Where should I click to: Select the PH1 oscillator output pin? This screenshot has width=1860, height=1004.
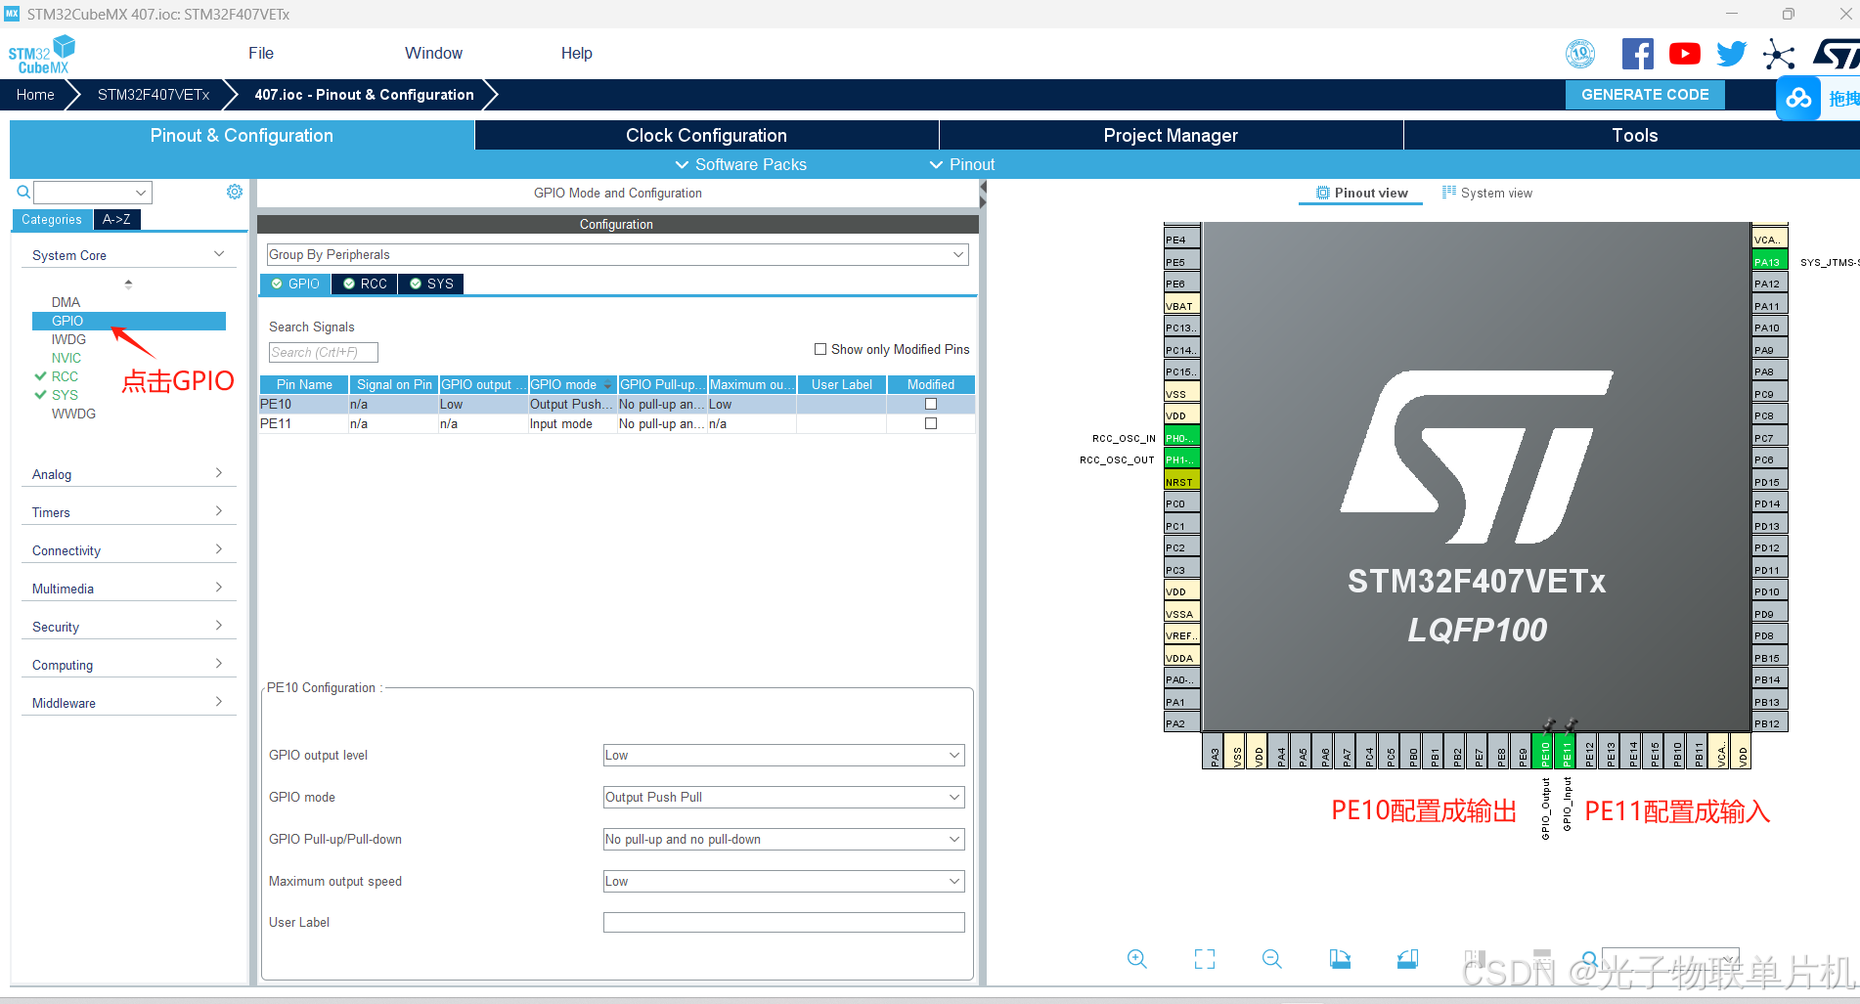(x=1181, y=459)
